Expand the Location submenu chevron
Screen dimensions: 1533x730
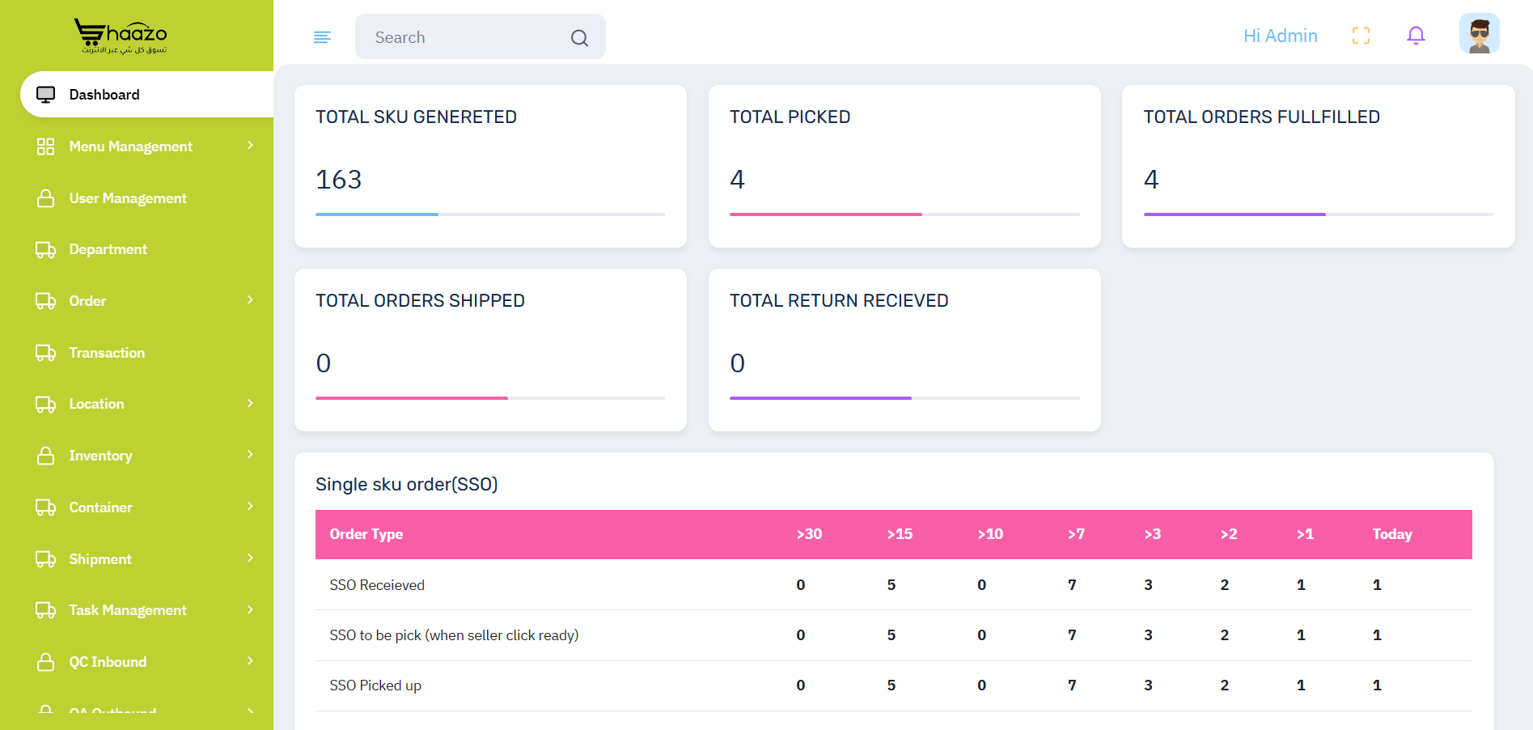(x=250, y=403)
